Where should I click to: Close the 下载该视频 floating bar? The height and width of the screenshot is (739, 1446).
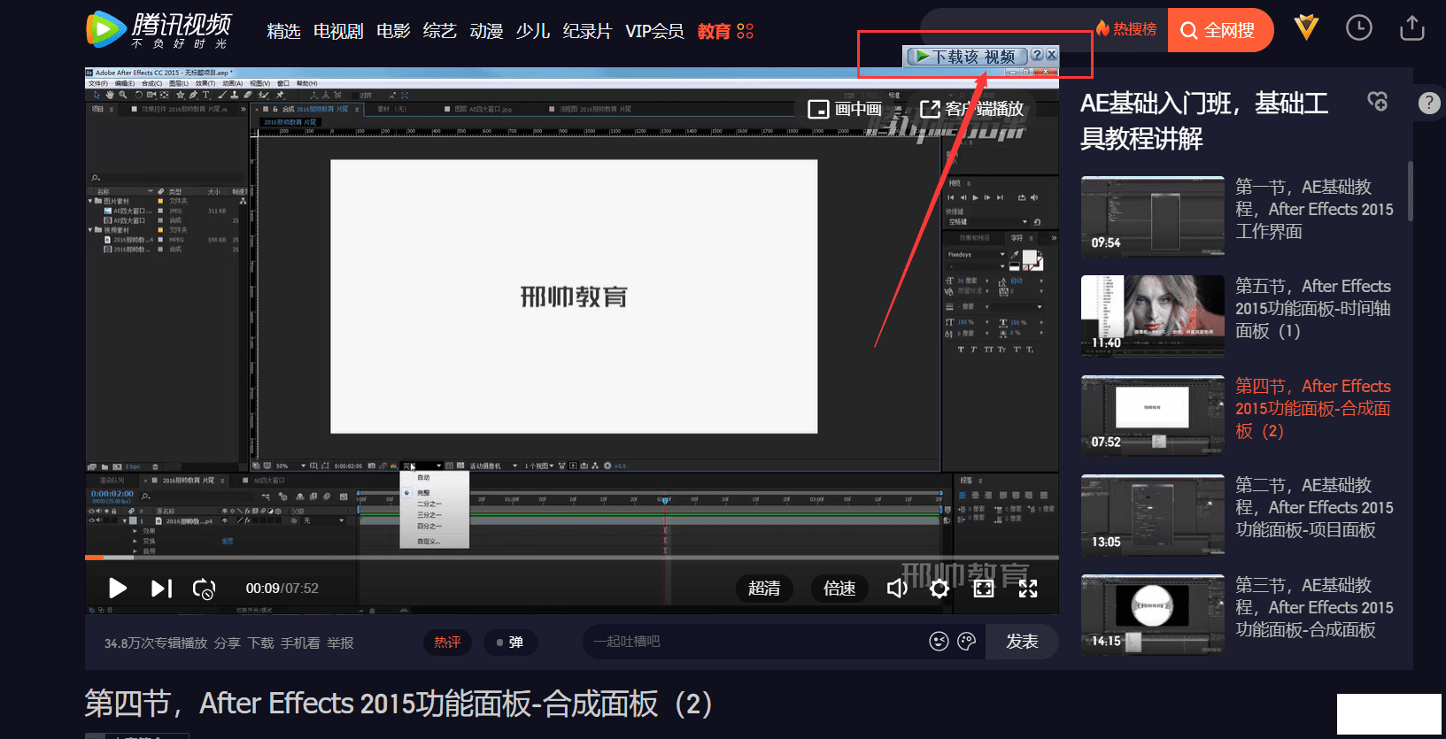click(1051, 55)
